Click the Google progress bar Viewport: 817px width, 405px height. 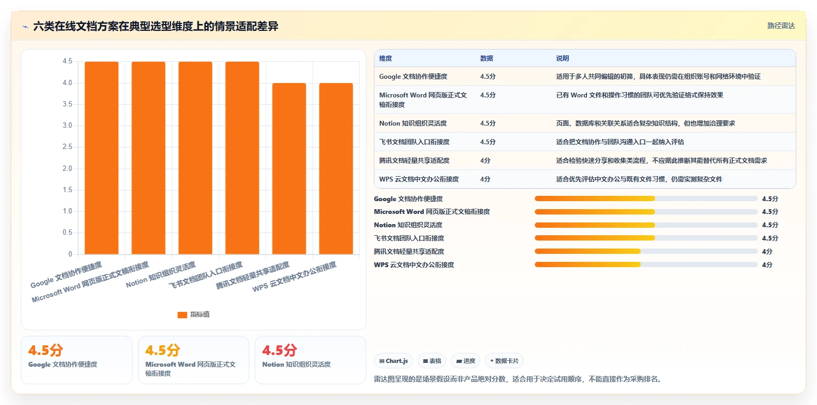[x=646, y=199]
